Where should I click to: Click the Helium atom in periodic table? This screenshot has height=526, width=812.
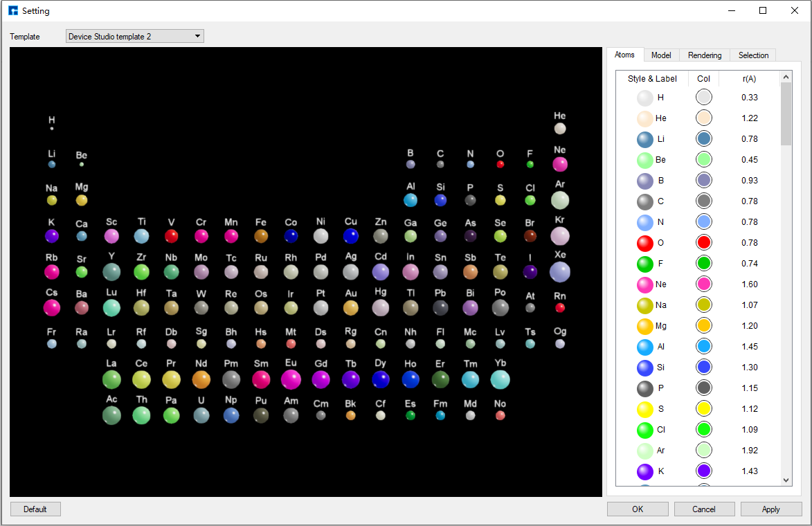(560, 128)
